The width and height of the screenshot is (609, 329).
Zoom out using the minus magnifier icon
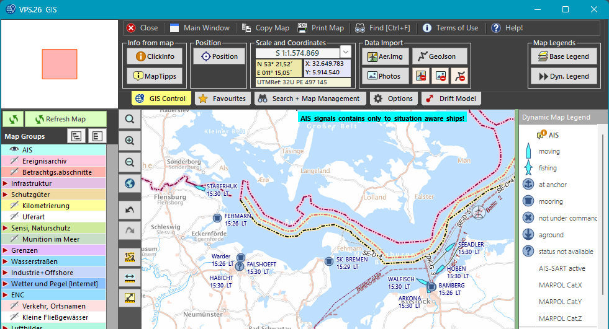130,162
